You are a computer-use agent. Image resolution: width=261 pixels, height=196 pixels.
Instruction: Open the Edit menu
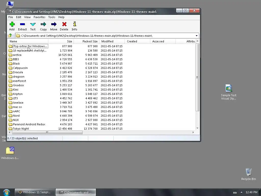click(18, 17)
